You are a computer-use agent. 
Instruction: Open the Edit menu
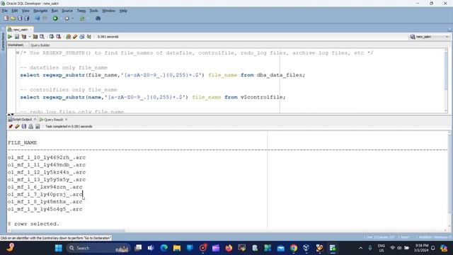tap(15, 11)
